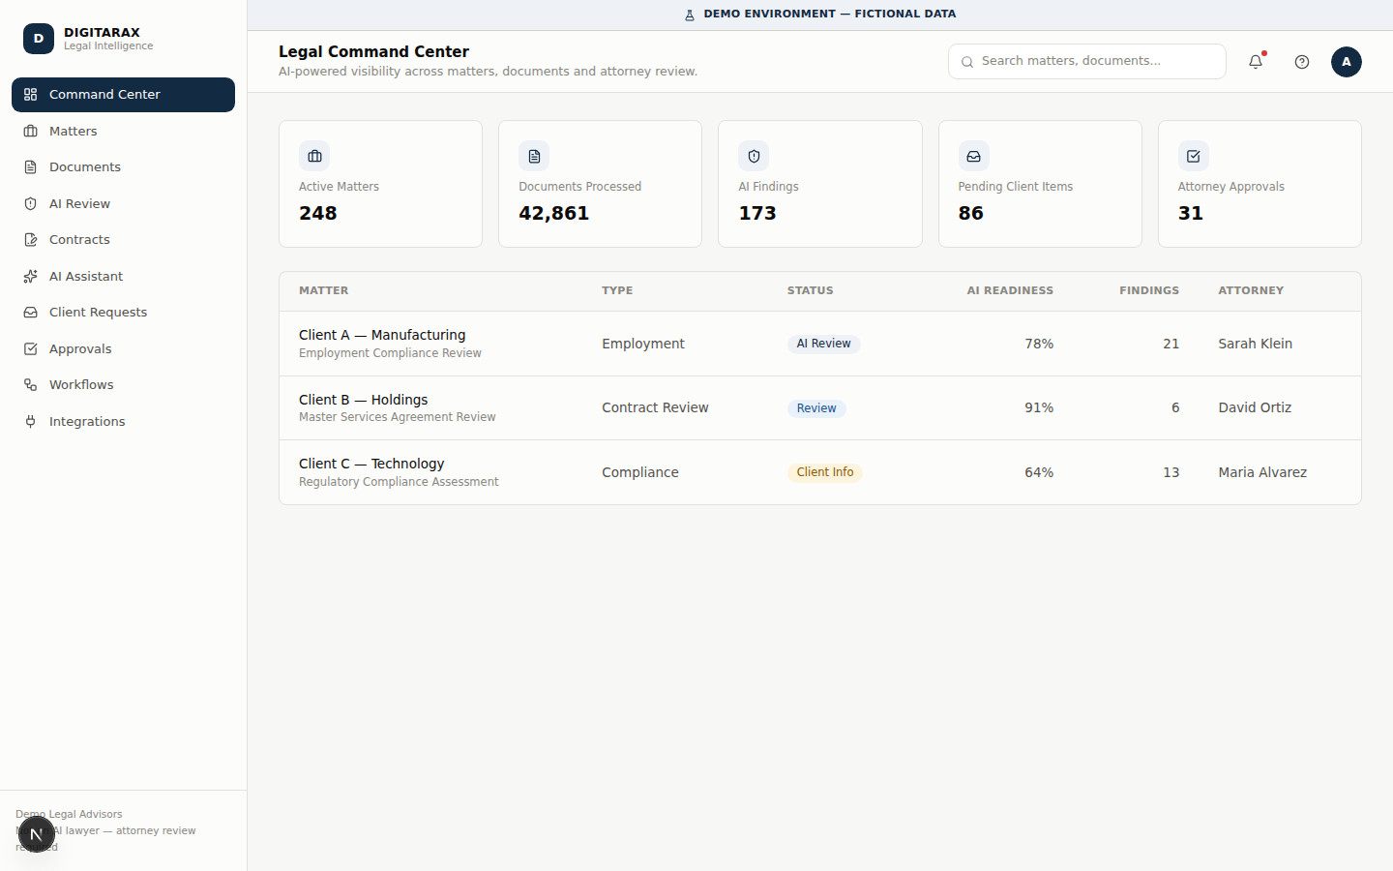Click the AI READINESS column header

pyautogui.click(x=1010, y=290)
